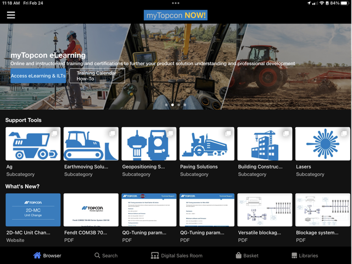The image size is (352, 264).
Task: Switch to the Basket tab
Action: 247,255
